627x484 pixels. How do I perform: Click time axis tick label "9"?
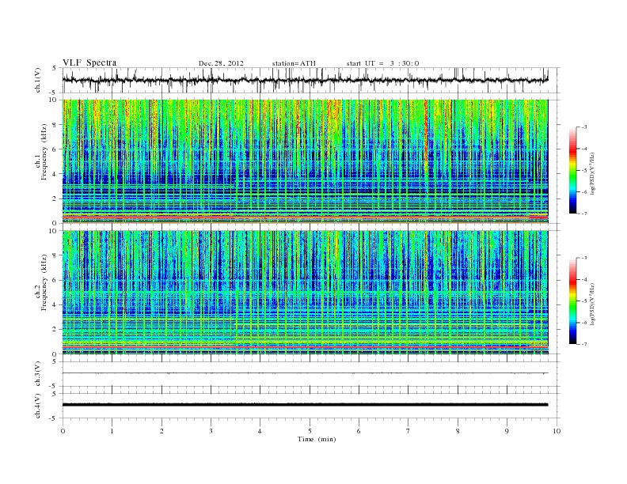click(x=507, y=431)
